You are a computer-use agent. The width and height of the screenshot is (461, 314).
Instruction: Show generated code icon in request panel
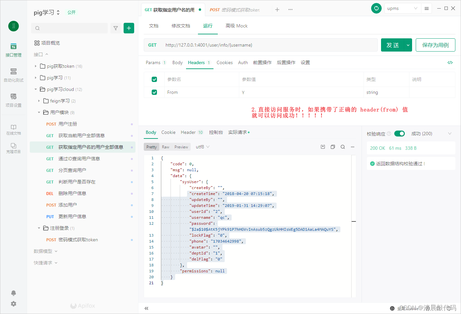450,62
